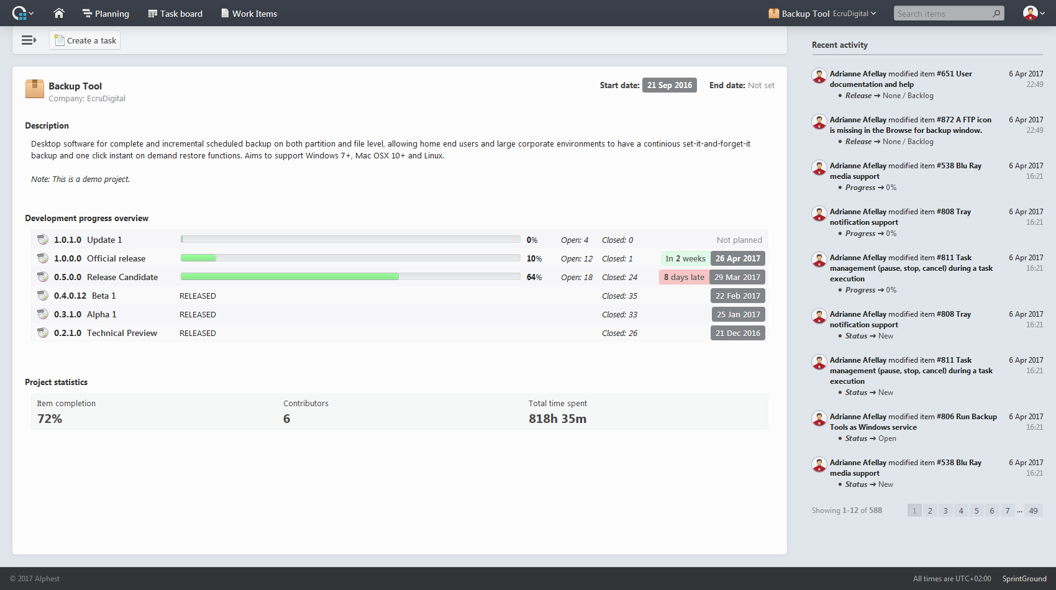Click the release icon for 0.3.1.0 Alpha 1
Image resolution: width=1056 pixels, height=590 pixels.
coord(43,314)
